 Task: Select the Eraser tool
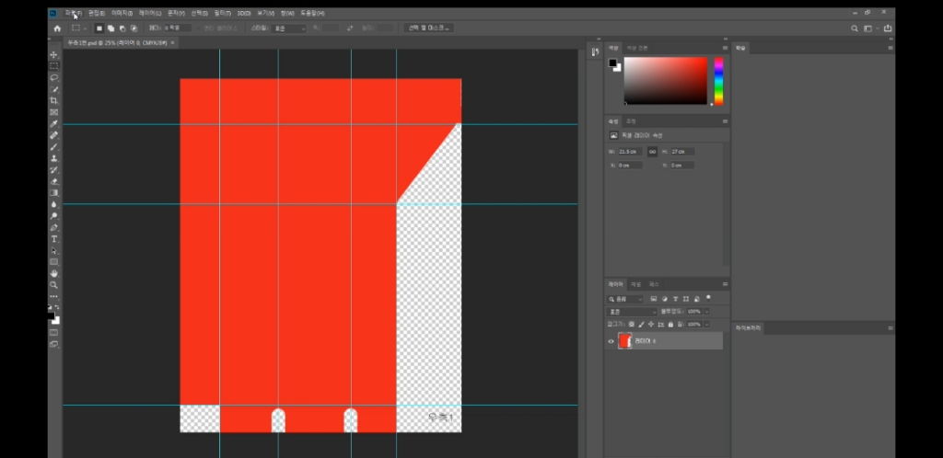pos(53,181)
